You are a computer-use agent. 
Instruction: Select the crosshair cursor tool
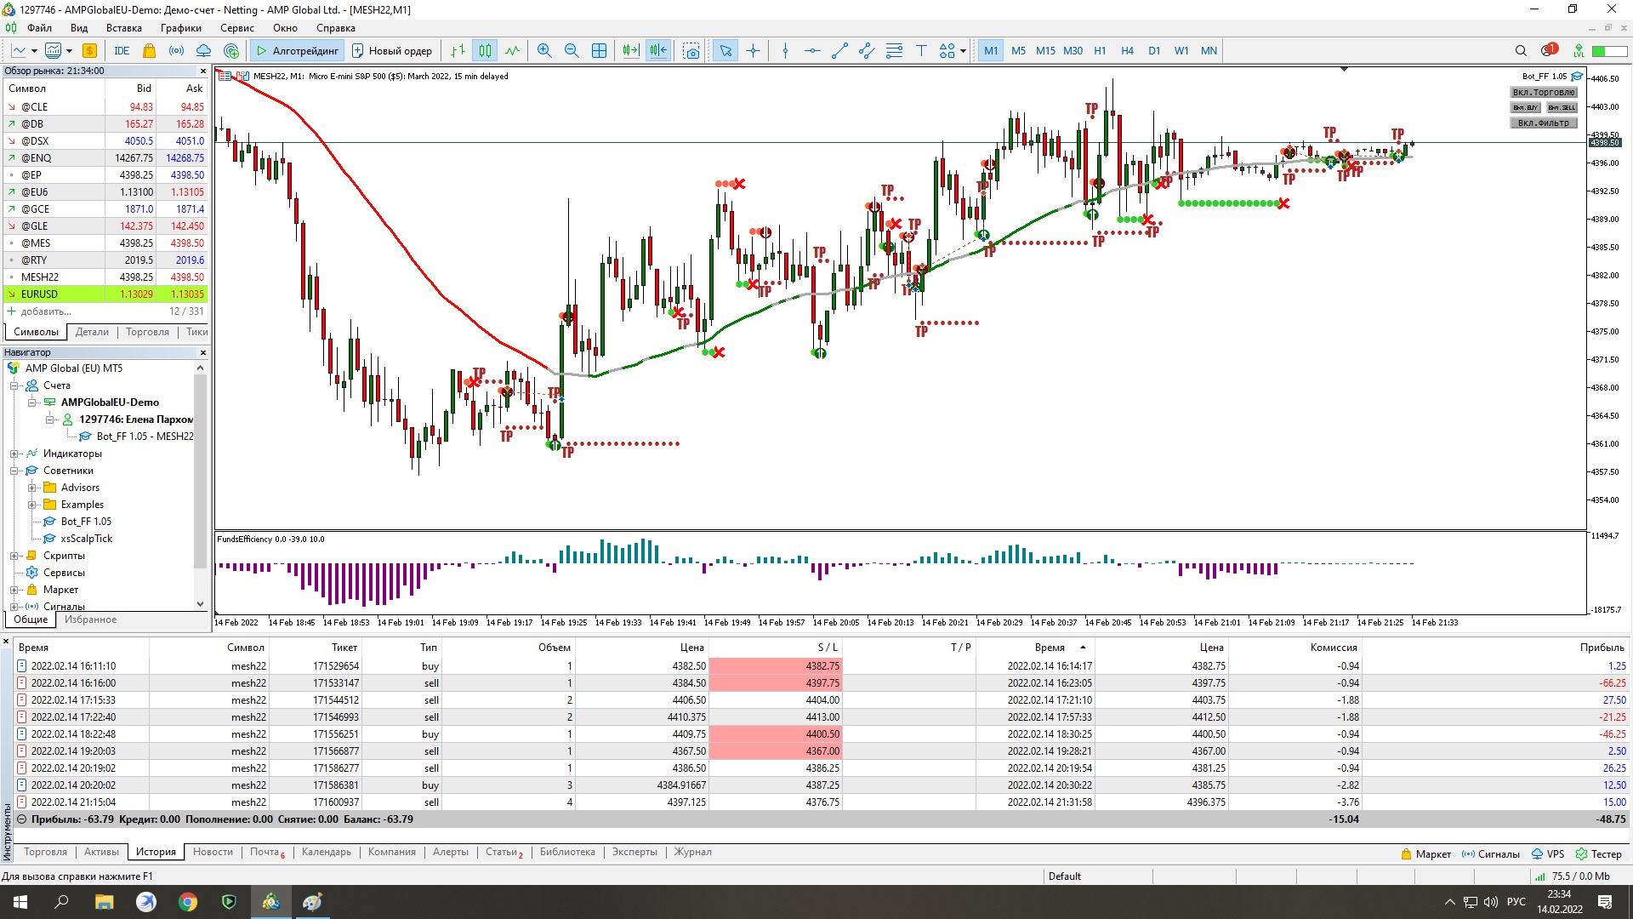(754, 51)
